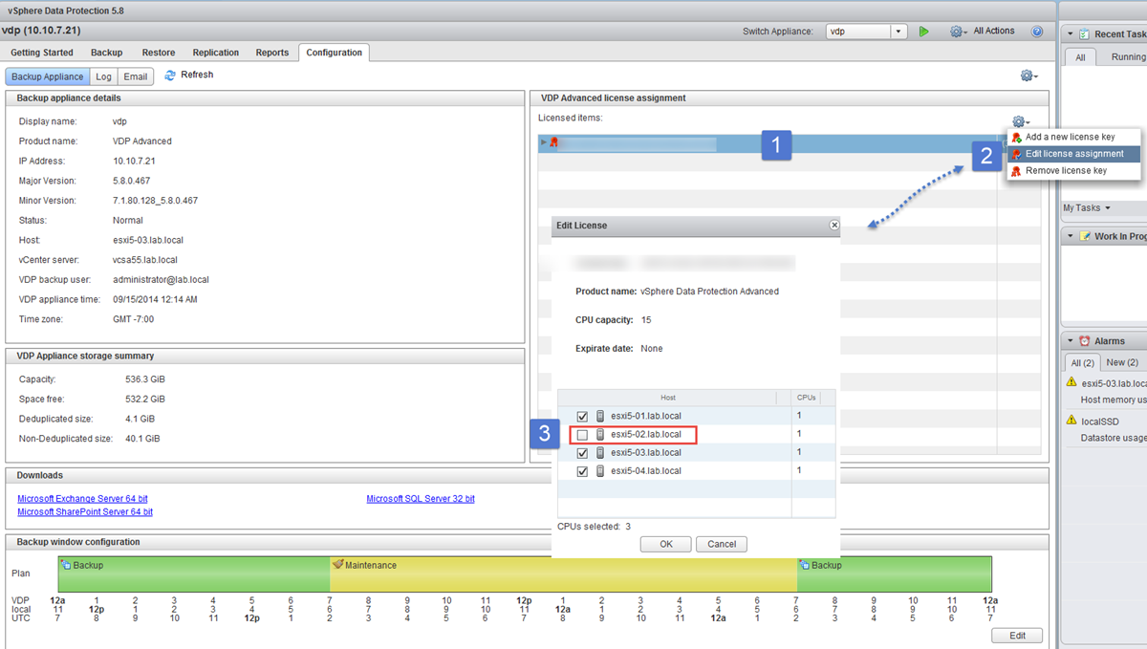The height and width of the screenshot is (649, 1147).
Task: Click Edit for backup window configuration
Action: [1018, 636]
